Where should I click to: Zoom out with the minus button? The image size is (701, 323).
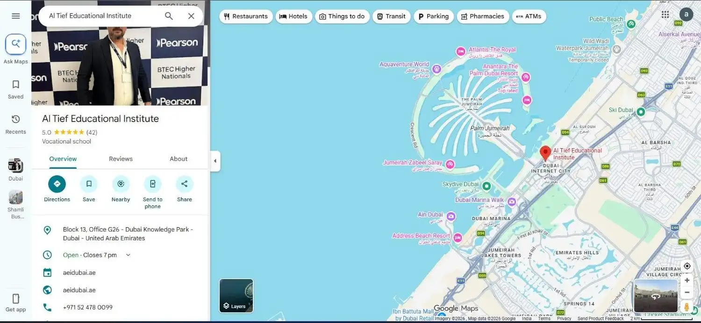click(x=687, y=293)
